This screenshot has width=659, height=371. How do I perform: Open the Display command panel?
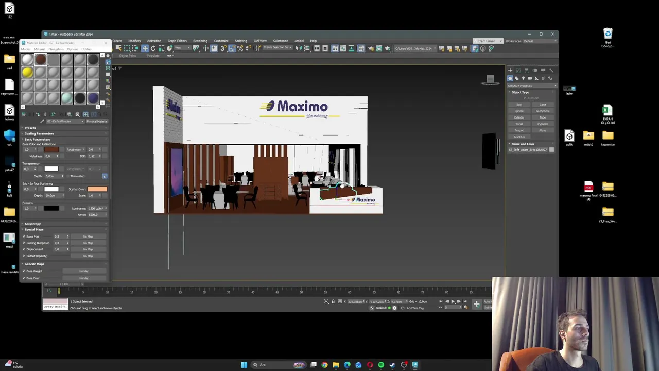coord(543,70)
